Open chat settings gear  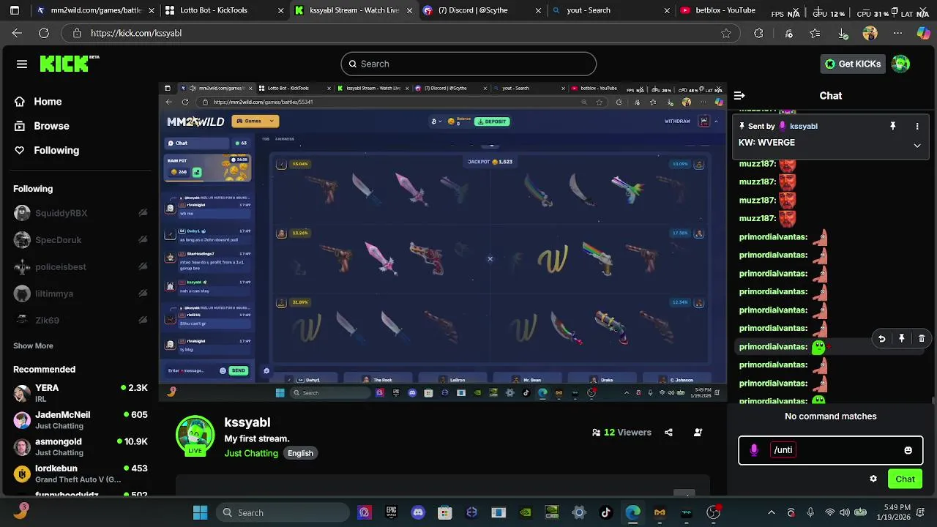coord(873,479)
